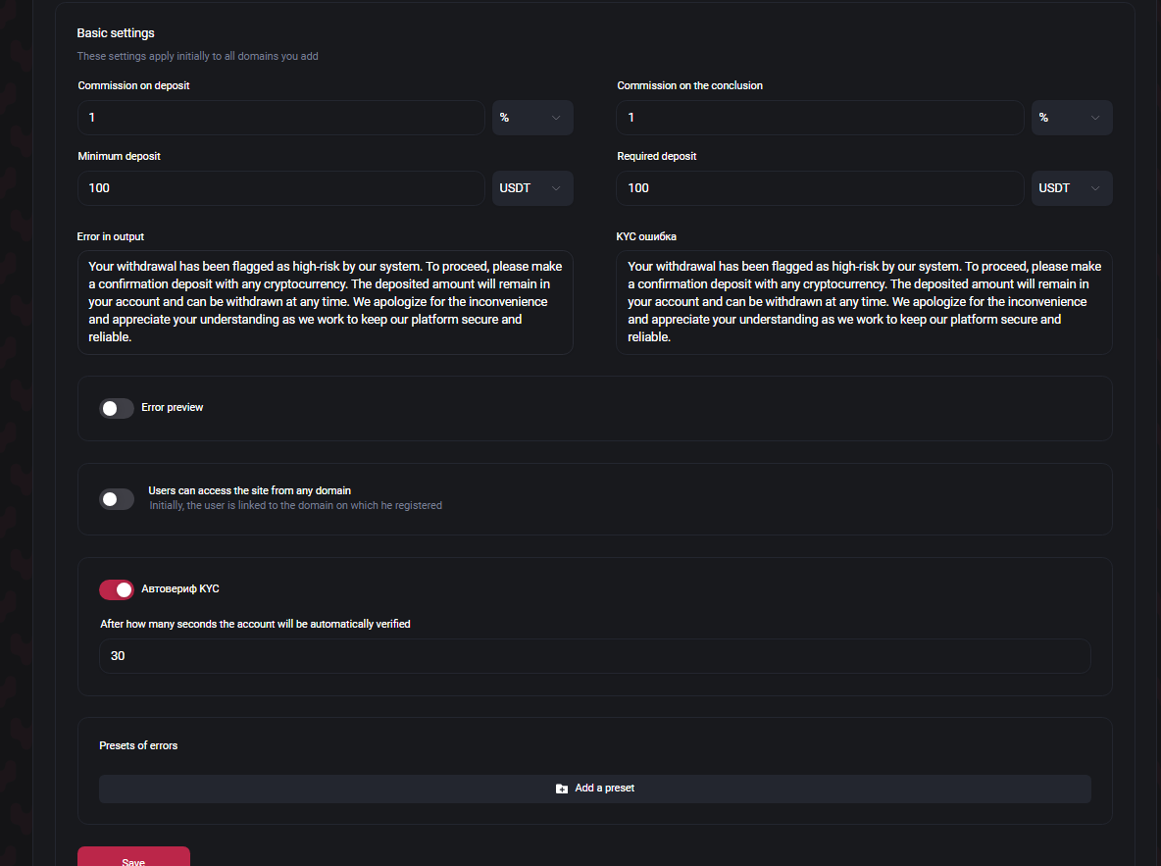Click the Minimum deposit label
This screenshot has width=1161, height=866.
point(120,156)
